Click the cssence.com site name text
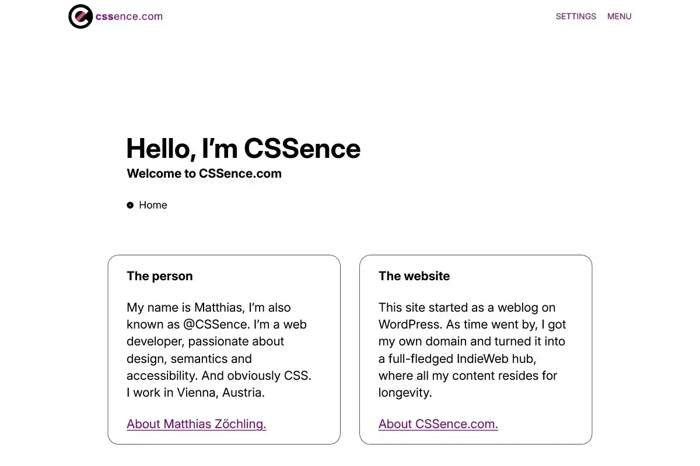700x466 pixels. tap(129, 16)
